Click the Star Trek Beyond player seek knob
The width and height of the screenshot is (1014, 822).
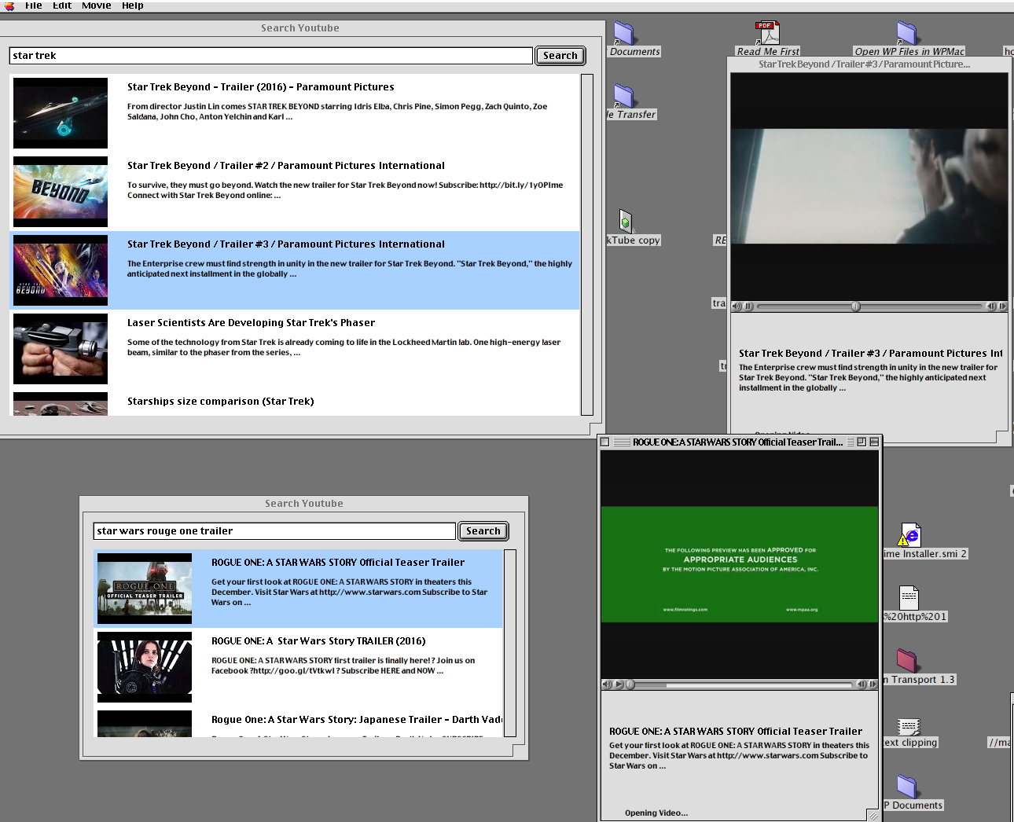[x=855, y=306]
